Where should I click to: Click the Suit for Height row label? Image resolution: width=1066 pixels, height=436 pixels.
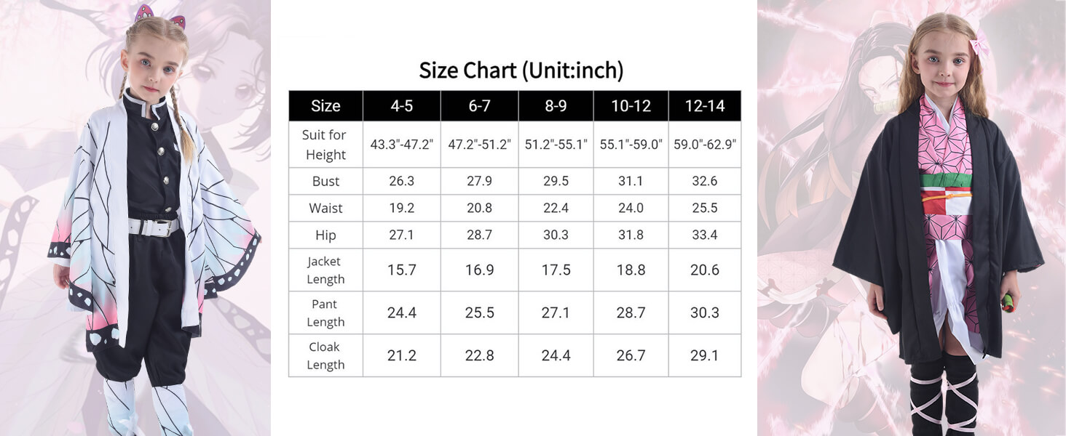[x=325, y=145]
